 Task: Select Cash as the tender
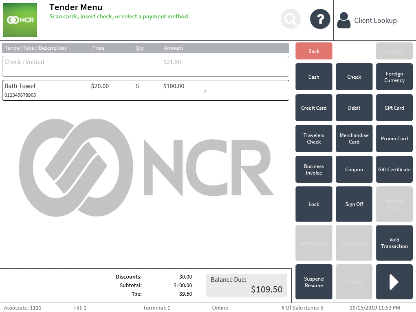click(x=314, y=77)
